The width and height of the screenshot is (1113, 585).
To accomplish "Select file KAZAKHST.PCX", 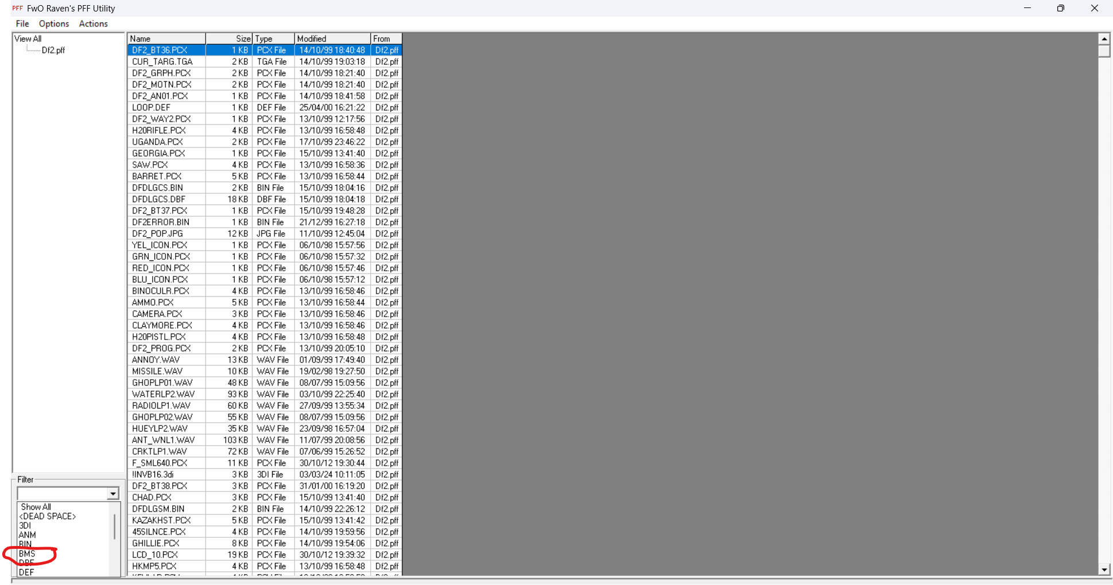I will click(x=161, y=520).
